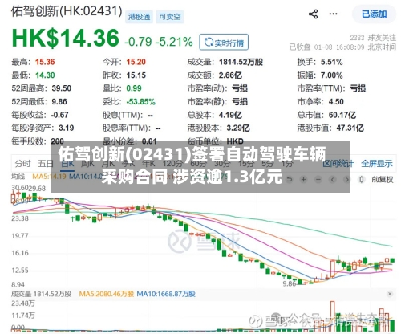
Task: Click the 佑驾创新(HK:02431) stock title
Action: (67, 11)
